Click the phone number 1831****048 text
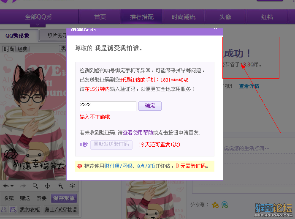Image resolution: width=295 pixels, height=219 pixels. [174, 80]
